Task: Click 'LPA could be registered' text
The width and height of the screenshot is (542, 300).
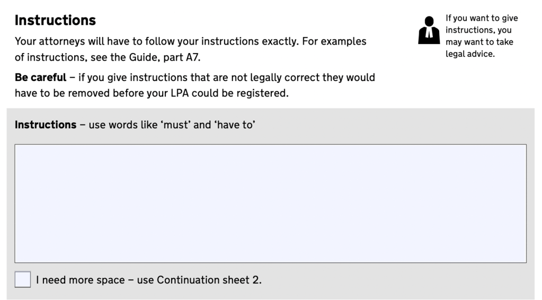Action: pyautogui.click(x=241, y=93)
